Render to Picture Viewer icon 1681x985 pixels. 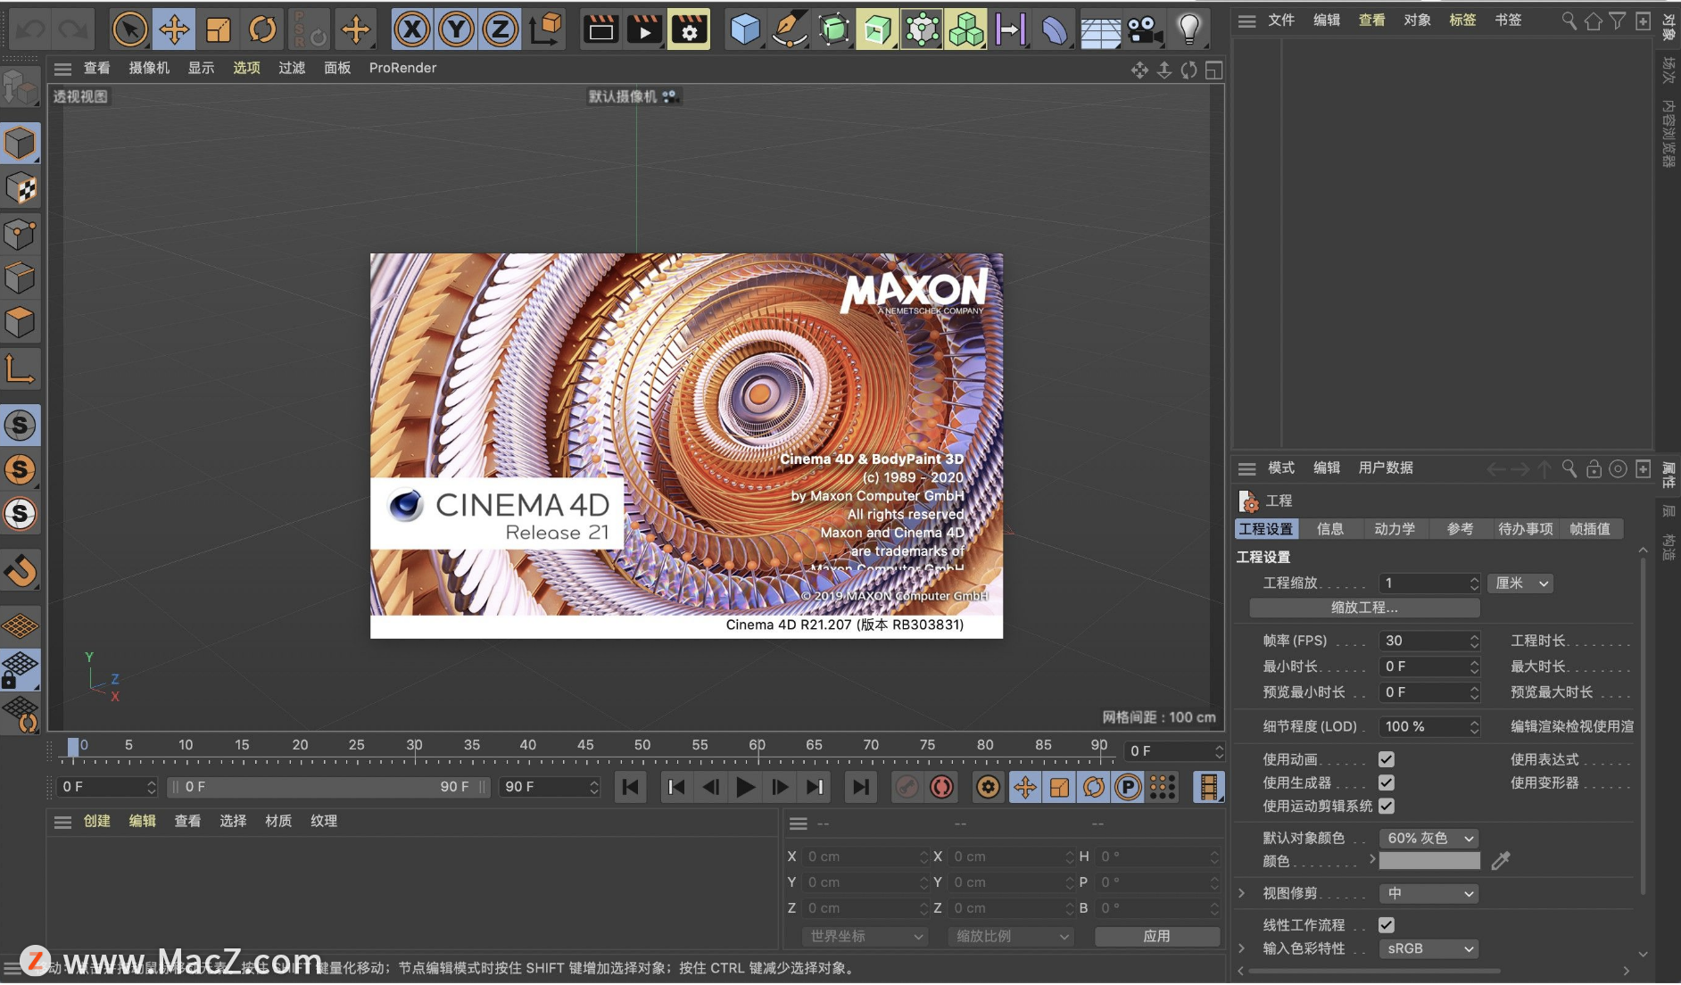(644, 29)
